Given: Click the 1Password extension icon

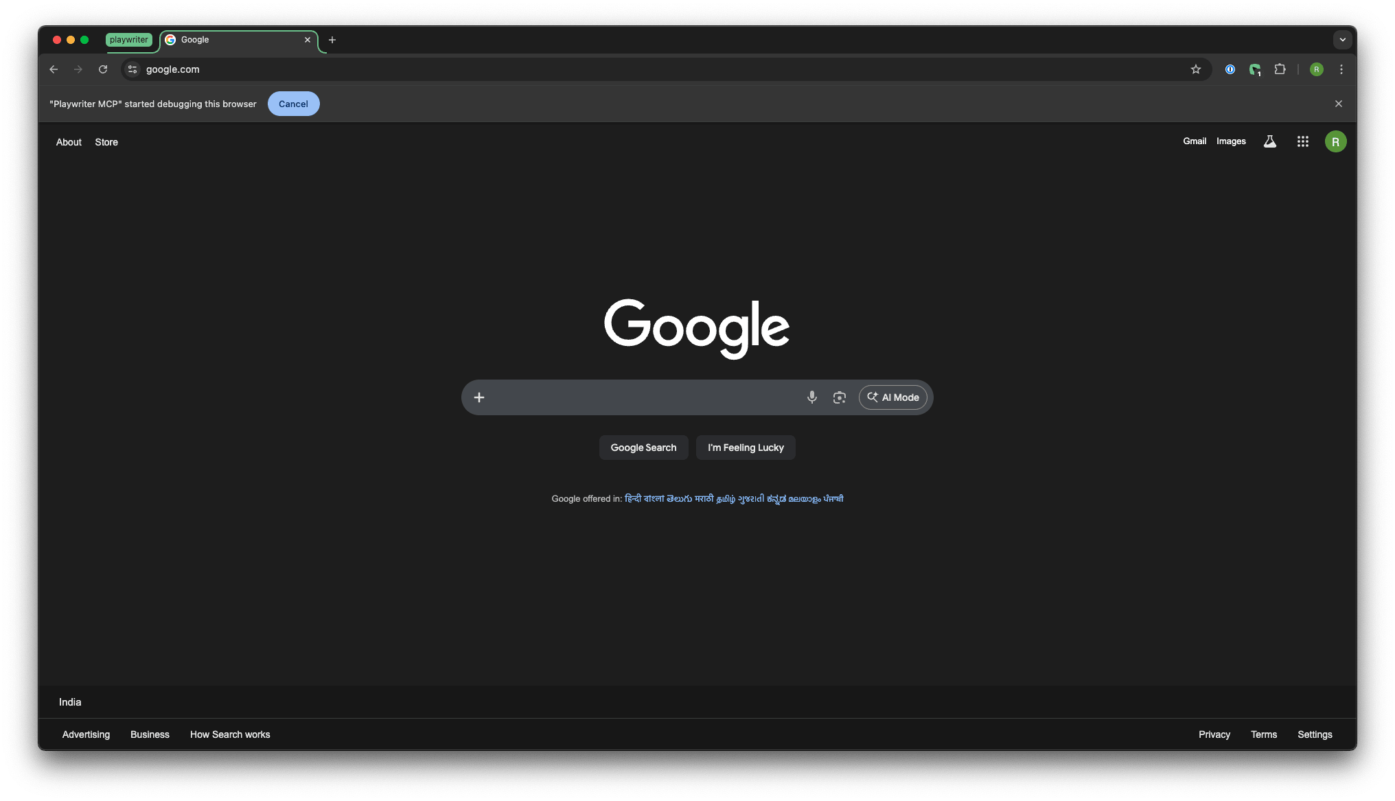Looking at the screenshot, I should [x=1230, y=69].
